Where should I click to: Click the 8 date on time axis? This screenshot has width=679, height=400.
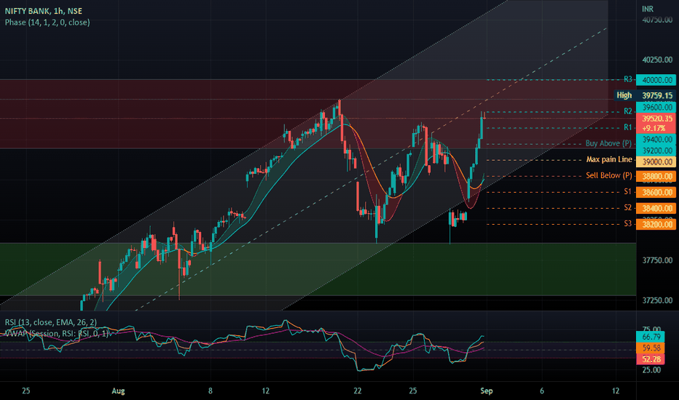[x=211, y=391]
